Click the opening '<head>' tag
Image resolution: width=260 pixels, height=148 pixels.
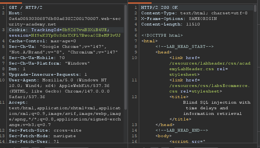tap(164, 52)
